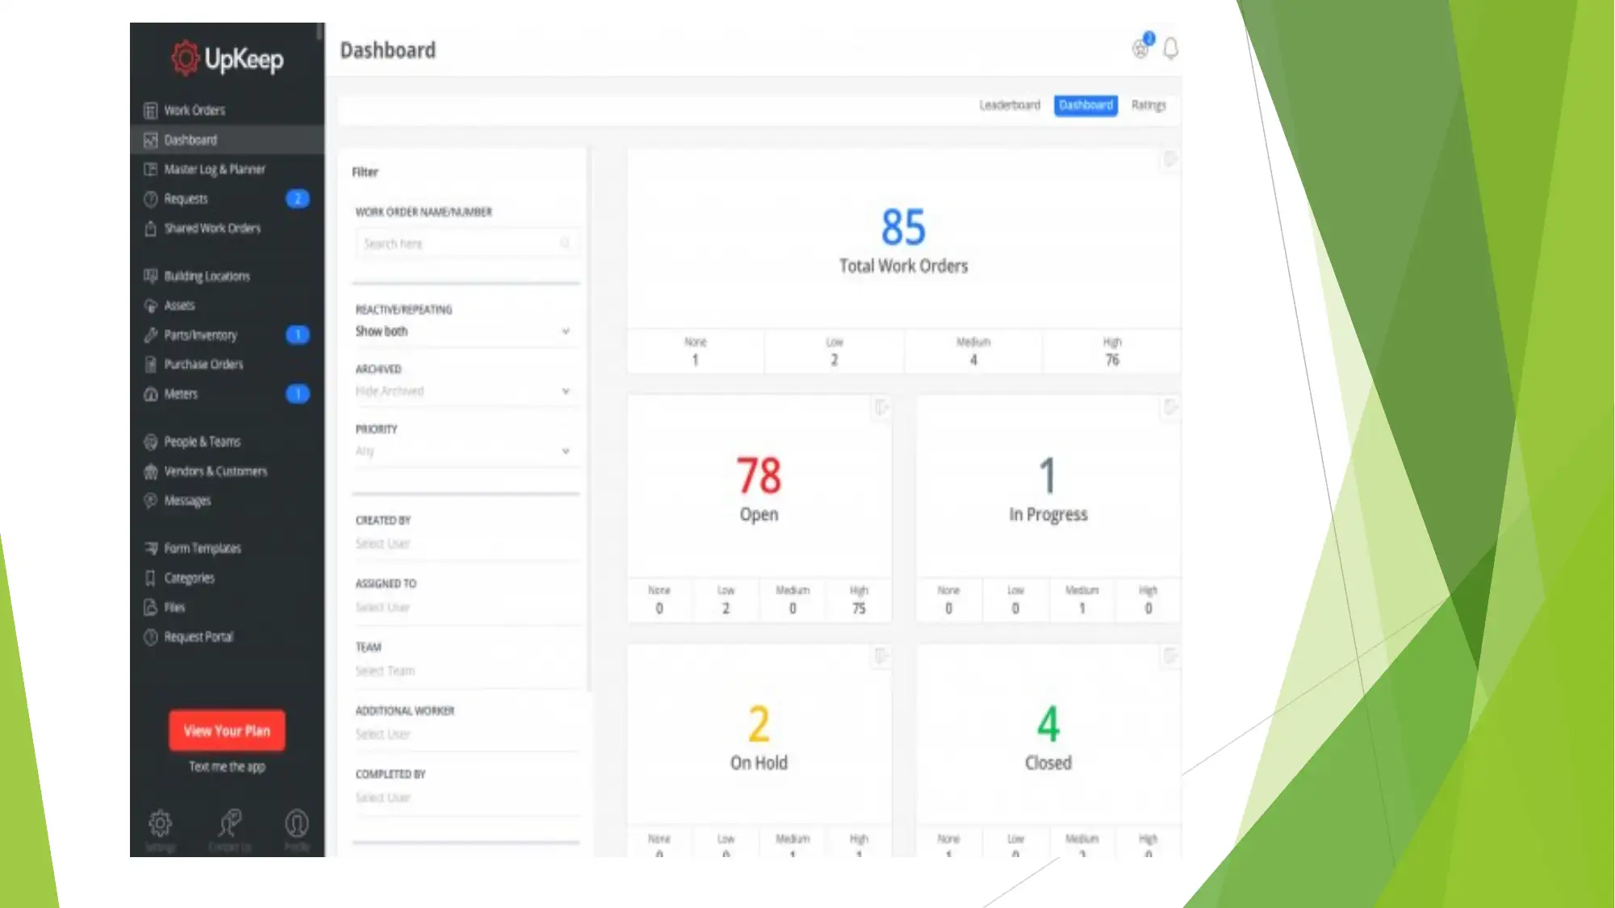Image resolution: width=1615 pixels, height=908 pixels.
Task: Click the 2 On Hold count
Action: pyautogui.click(x=759, y=724)
